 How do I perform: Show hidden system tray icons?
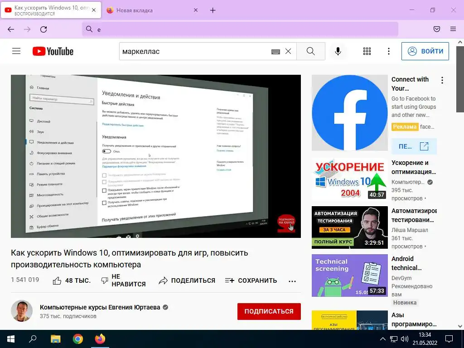[x=382, y=339]
